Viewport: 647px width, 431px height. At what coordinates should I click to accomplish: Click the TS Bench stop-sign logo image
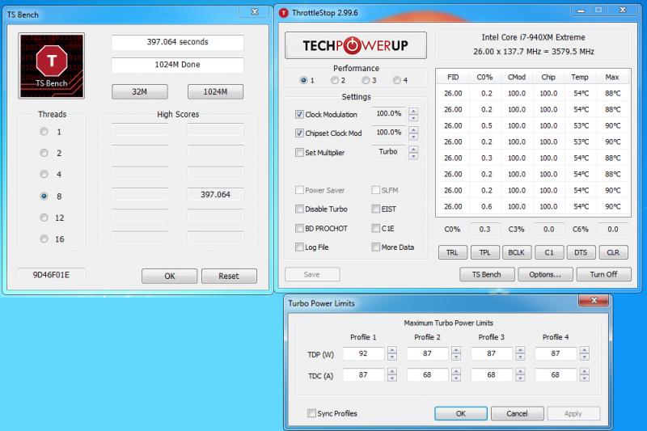coord(52,66)
